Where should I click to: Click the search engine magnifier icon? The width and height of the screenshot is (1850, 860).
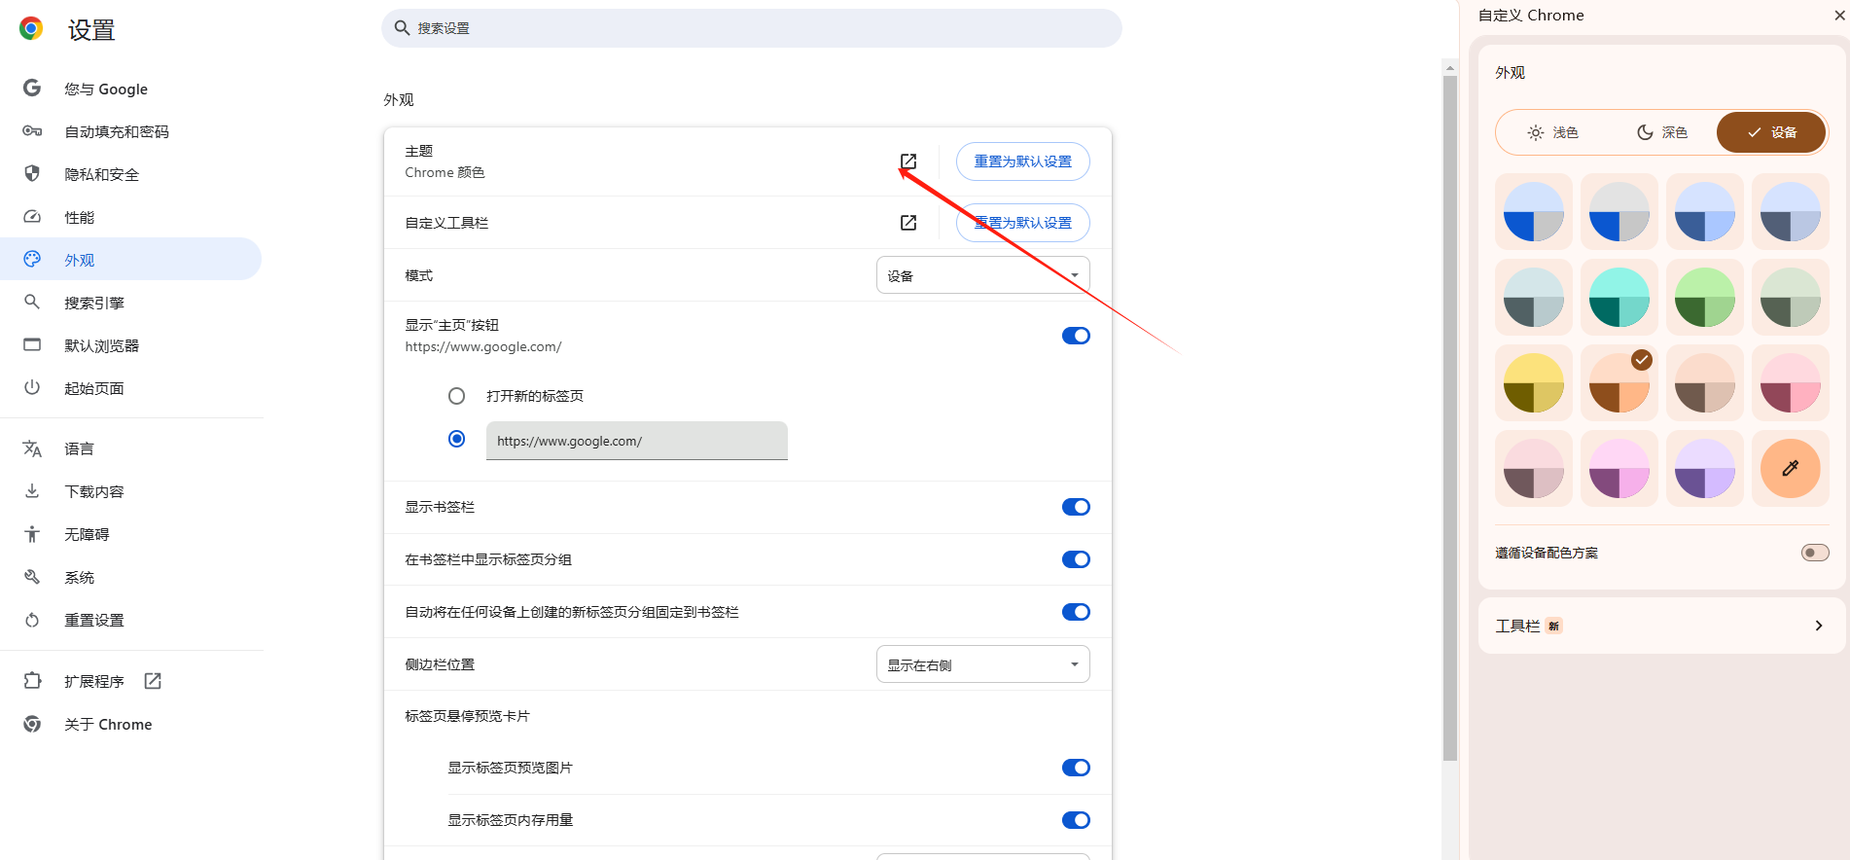(x=32, y=303)
